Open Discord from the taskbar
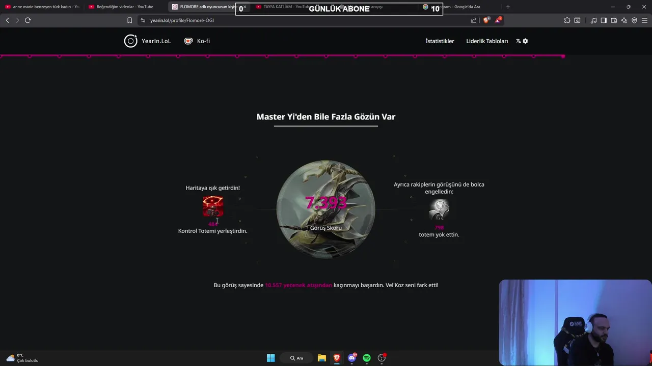Viewport: 652px width, 366px height. (352, 358)
